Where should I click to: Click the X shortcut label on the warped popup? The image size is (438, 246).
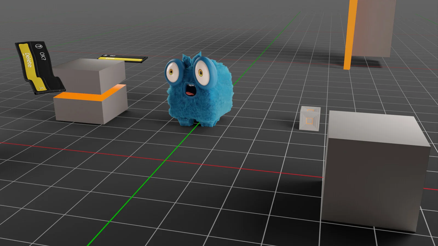click(41, 88)
